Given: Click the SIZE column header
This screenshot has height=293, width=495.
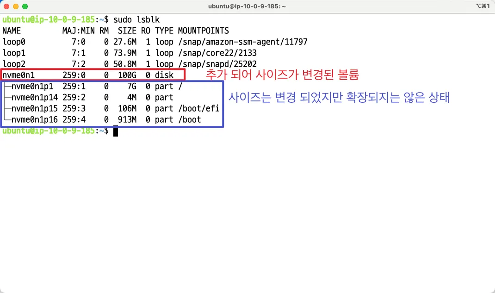Looking at the screenshot, I should click(x=127, y=31).
